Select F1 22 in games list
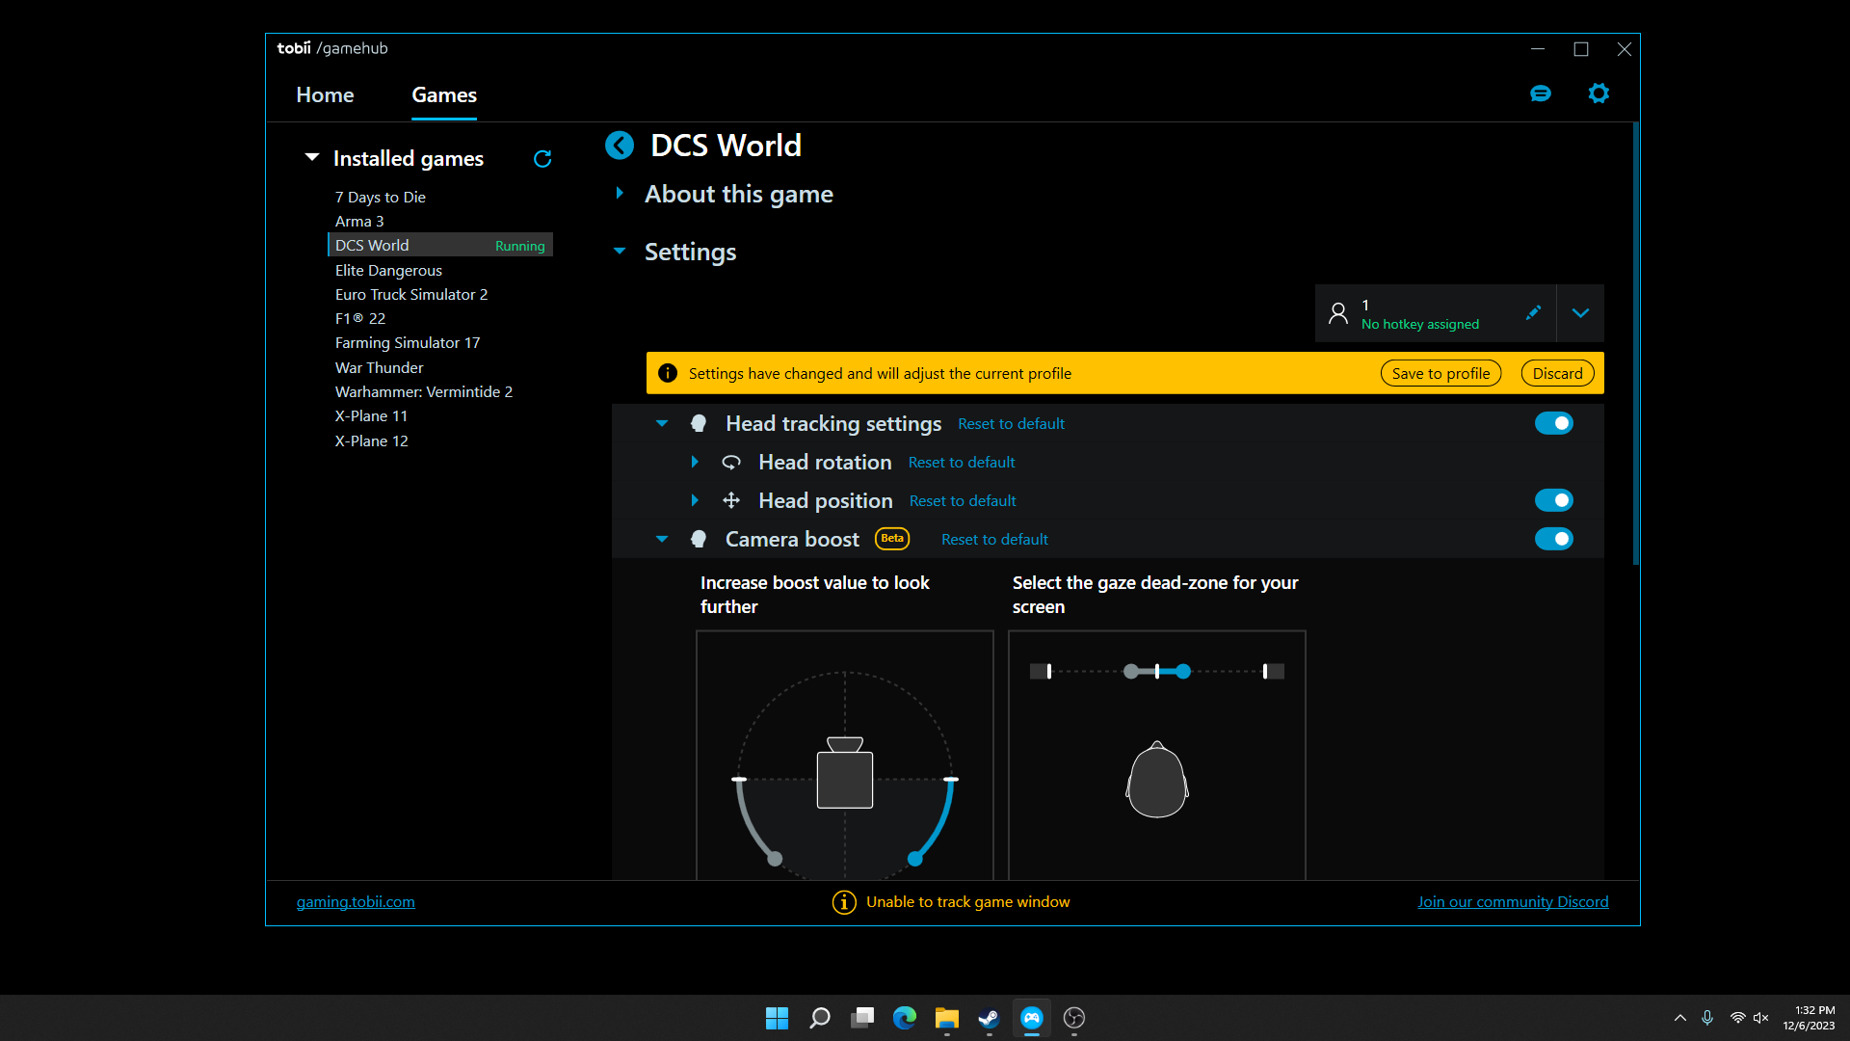Image resolution: width=1850 pixels, height=1041 pixels. coord(360,319)
